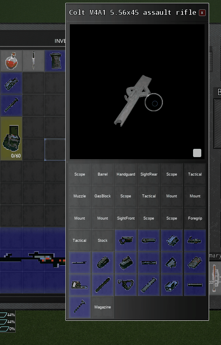221x345 pixels.
Task: Click the Colt M4A1 5.56x45 assault rifle title
Action: 132,12
